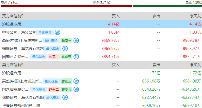Select the 昨买二 tag in the 8854.71万 国泰君安 row

[x=54, y=57]
